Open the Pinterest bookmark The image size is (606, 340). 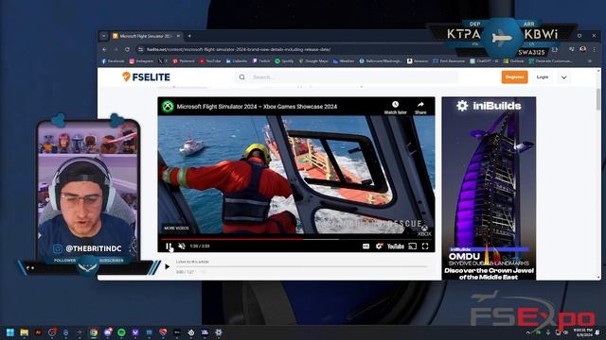point(184,60)
